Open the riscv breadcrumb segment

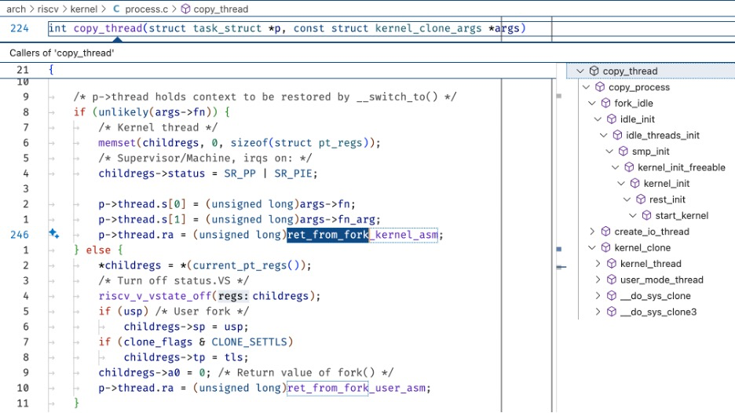47,9
